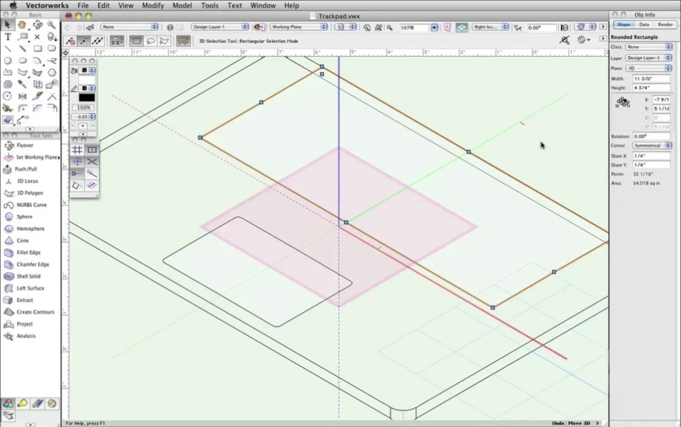This screenshot has width=681, height=427.
Task: Choose the Loft Surface tool
Action: pos(30,288)
